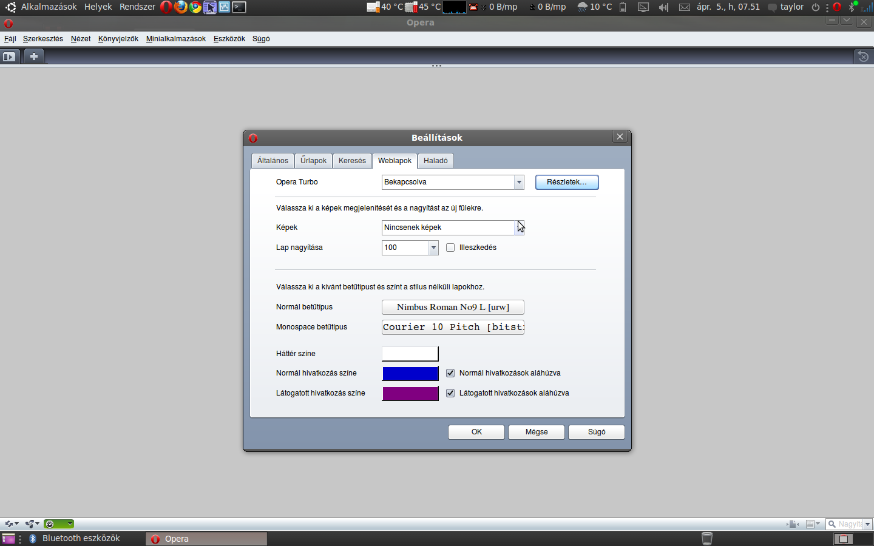Image resolution: width=874 pixels, height=546 pixels.
Task: Open the Helyek panel menu
Action: [98, 7]
